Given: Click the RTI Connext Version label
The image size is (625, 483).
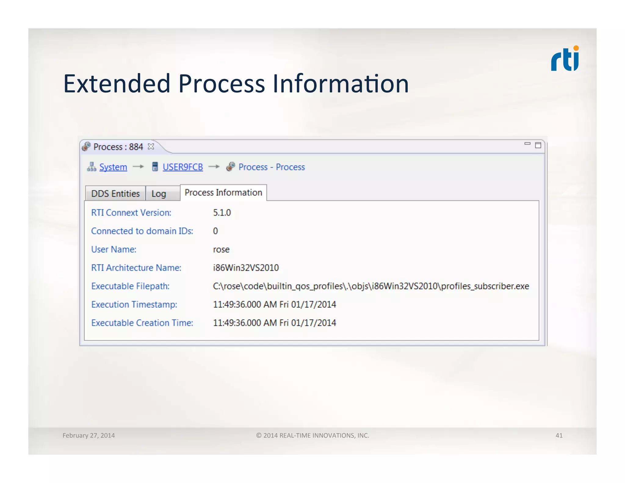Looking at the screenshot, I should (x=131, y=212).
